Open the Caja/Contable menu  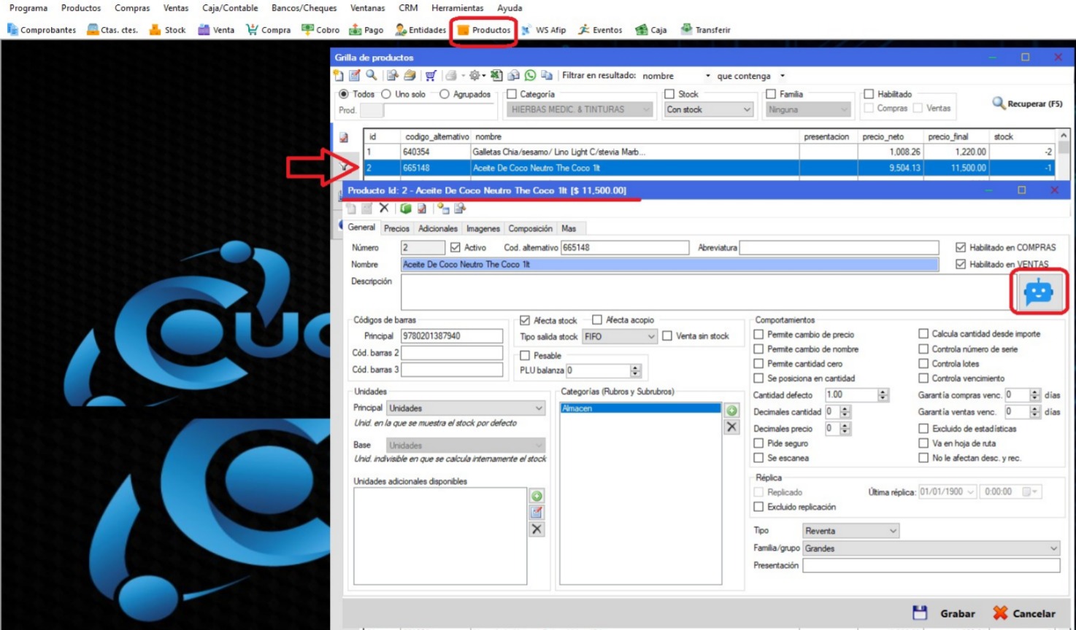coord(230,8)
